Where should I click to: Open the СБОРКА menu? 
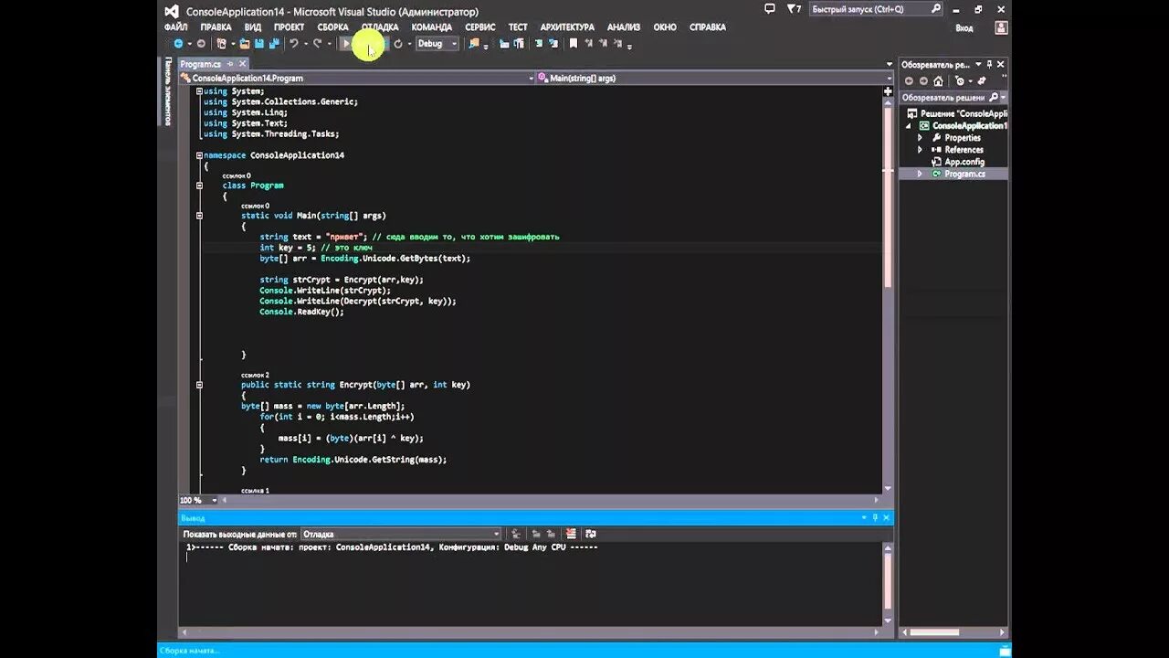click(332, 27)
